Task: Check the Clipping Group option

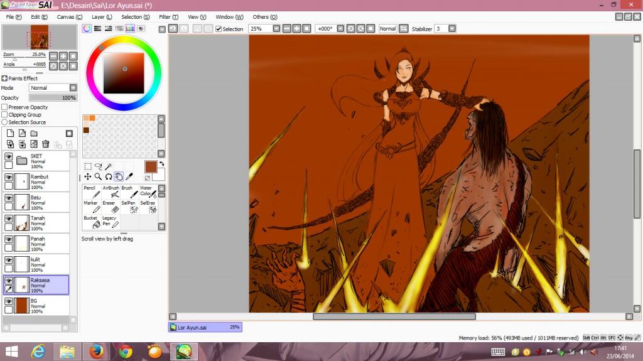Action: pos(5,115)
